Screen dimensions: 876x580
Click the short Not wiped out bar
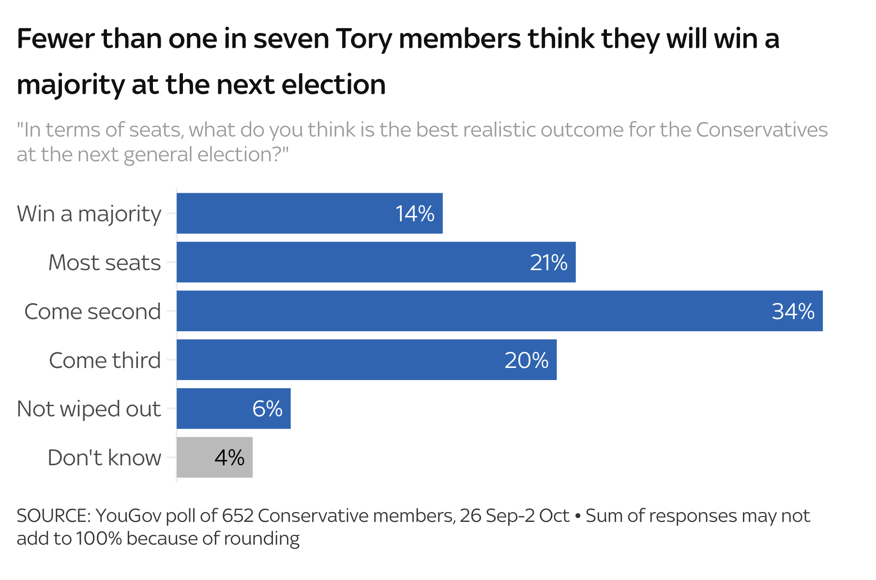point(213,409)
